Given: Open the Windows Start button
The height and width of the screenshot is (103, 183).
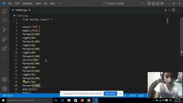Looking at the screenshot, I should click(3, 100).
